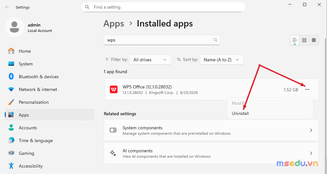Image resolution: width=327 pixels, height=174 pixels.
Task: Open AI components settings card
Action: click(211, 153)
